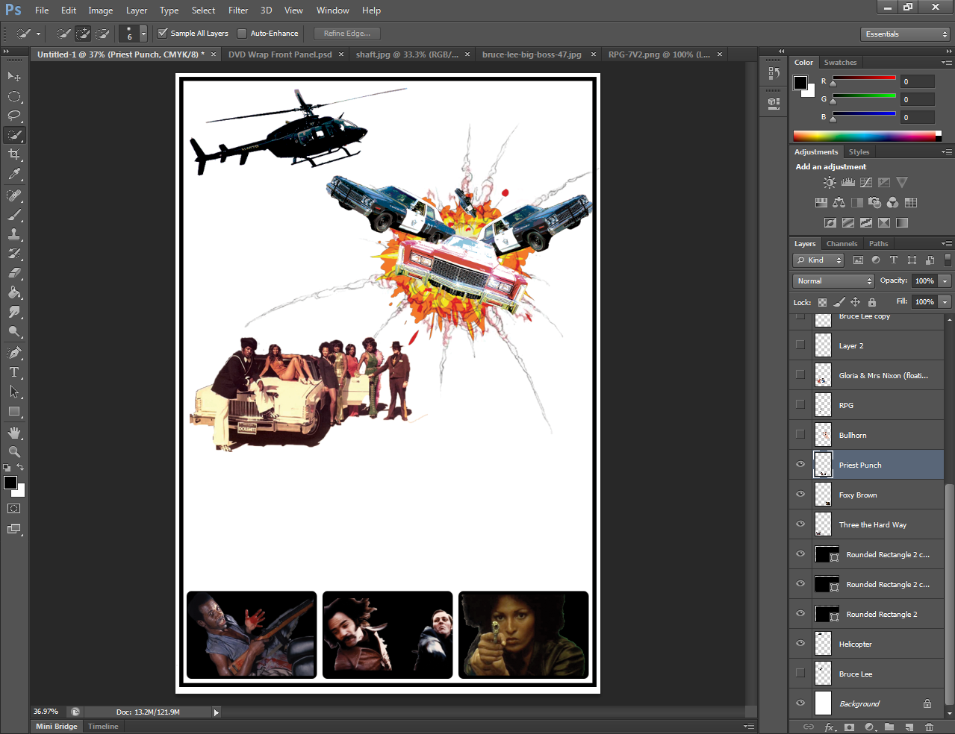The width and height of the screenshot is (955, 734).
Task: Open the Opacity slider dropdown arrow
Action: [945, 281]
